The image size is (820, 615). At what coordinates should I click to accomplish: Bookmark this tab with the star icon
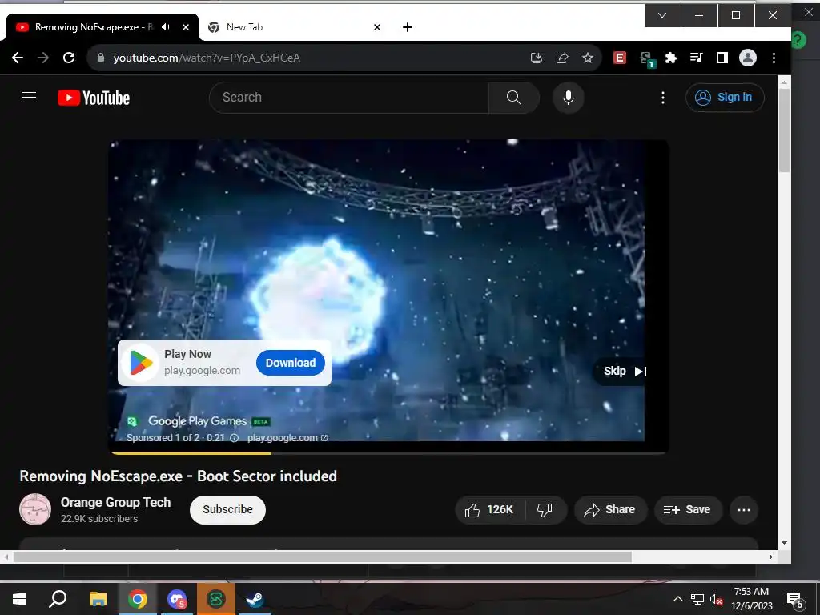588,58
